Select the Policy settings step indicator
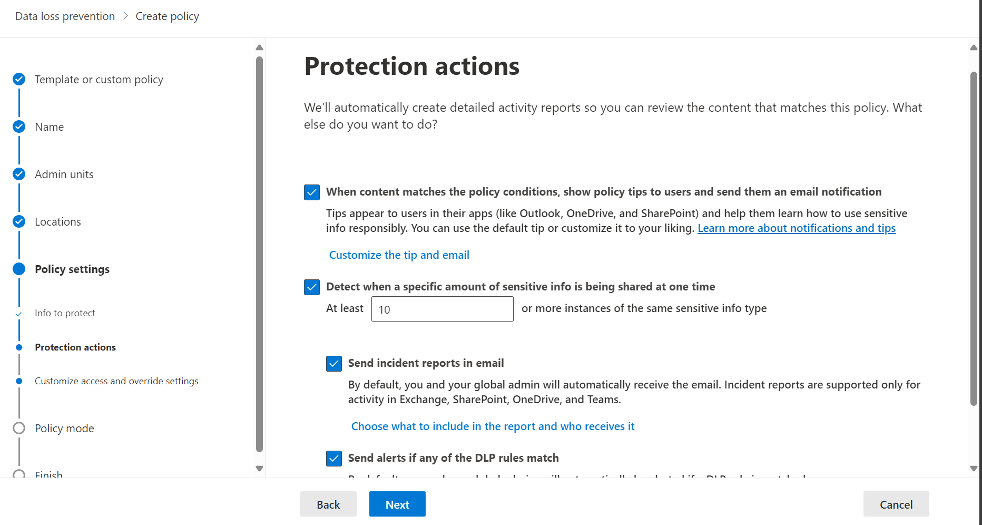 click(x=19, y=269)
